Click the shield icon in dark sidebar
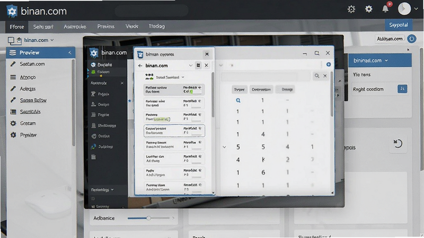The image size is (424, 238). pos(94,136)
